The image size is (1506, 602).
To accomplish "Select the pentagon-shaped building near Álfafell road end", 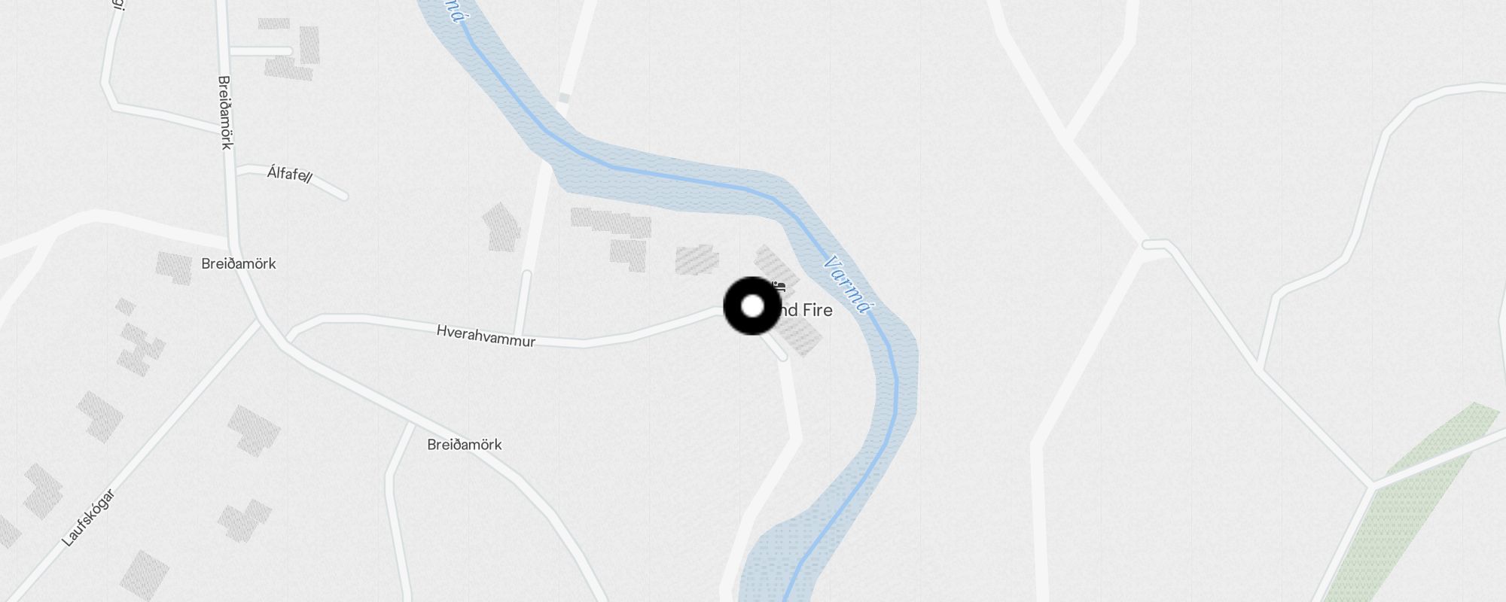I will click(501, 227).
